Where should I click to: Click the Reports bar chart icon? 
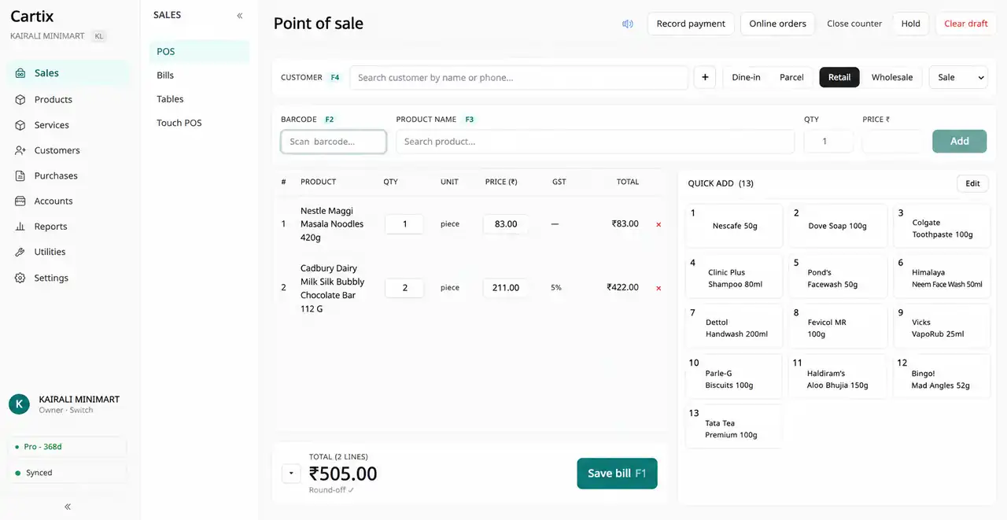tap(20, 227)
